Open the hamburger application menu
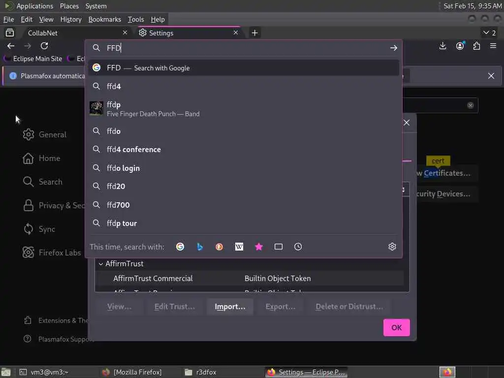 (x=493, y=46)
